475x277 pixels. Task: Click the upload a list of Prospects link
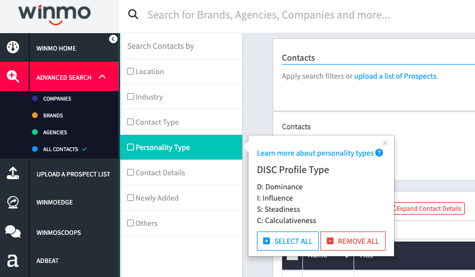pyautogui.click(x=396, y=76)
